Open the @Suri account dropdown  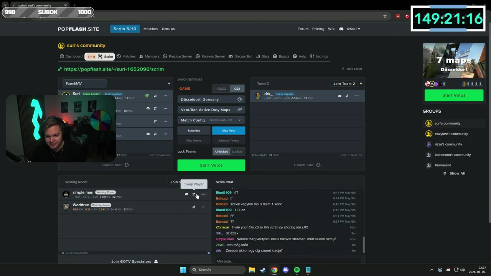[x=353, y=29]
